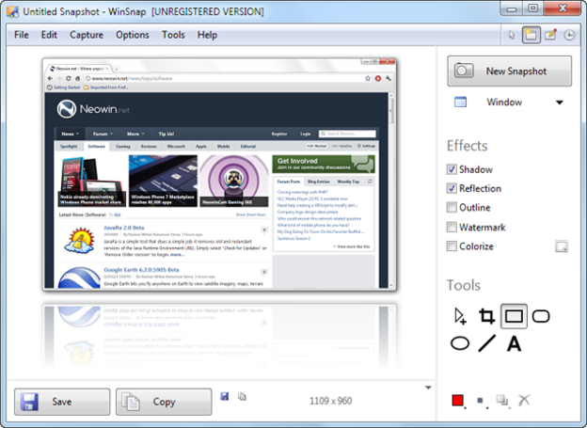The height and width of the screenshot is (428, 587).
Task: Open the Options menu
Action: pyautogui.click(x=133, y=35)
